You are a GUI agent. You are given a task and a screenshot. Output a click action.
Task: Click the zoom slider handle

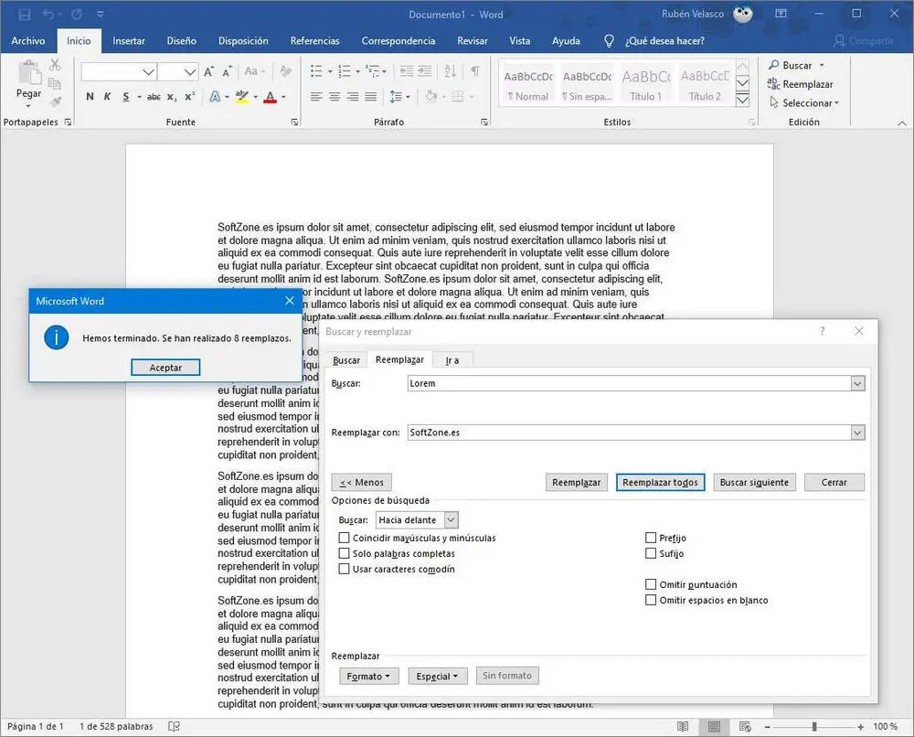(814, 727)
